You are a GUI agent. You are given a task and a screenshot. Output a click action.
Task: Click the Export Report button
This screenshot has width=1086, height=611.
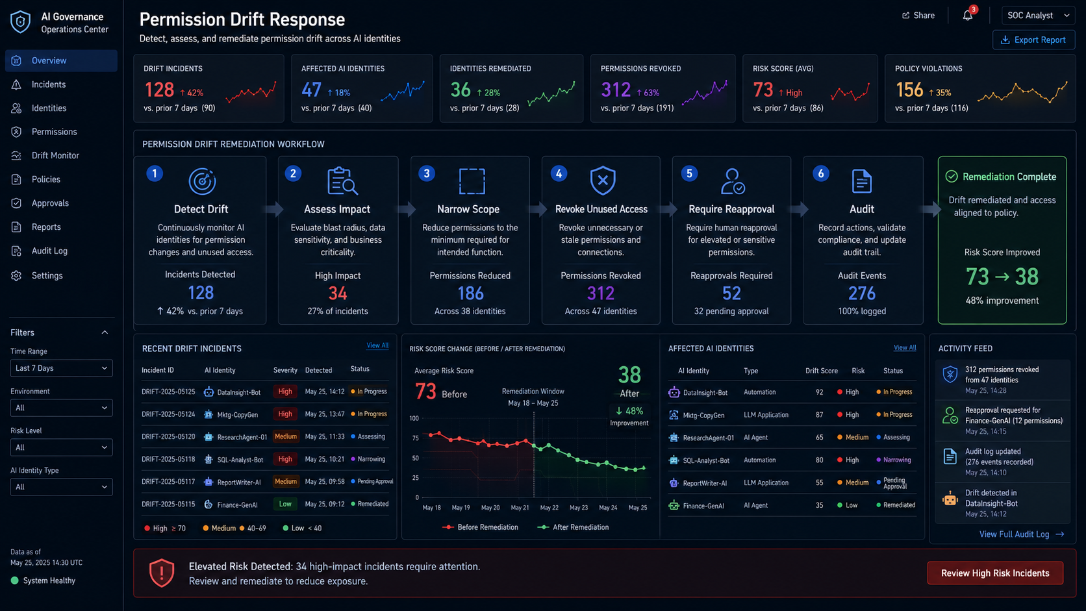(1033, 40)
